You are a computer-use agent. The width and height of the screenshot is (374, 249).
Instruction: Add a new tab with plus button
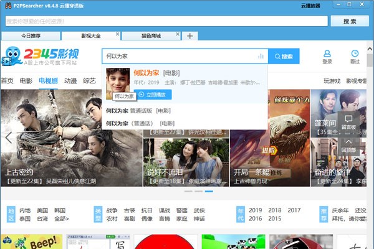tap(190, 36)
